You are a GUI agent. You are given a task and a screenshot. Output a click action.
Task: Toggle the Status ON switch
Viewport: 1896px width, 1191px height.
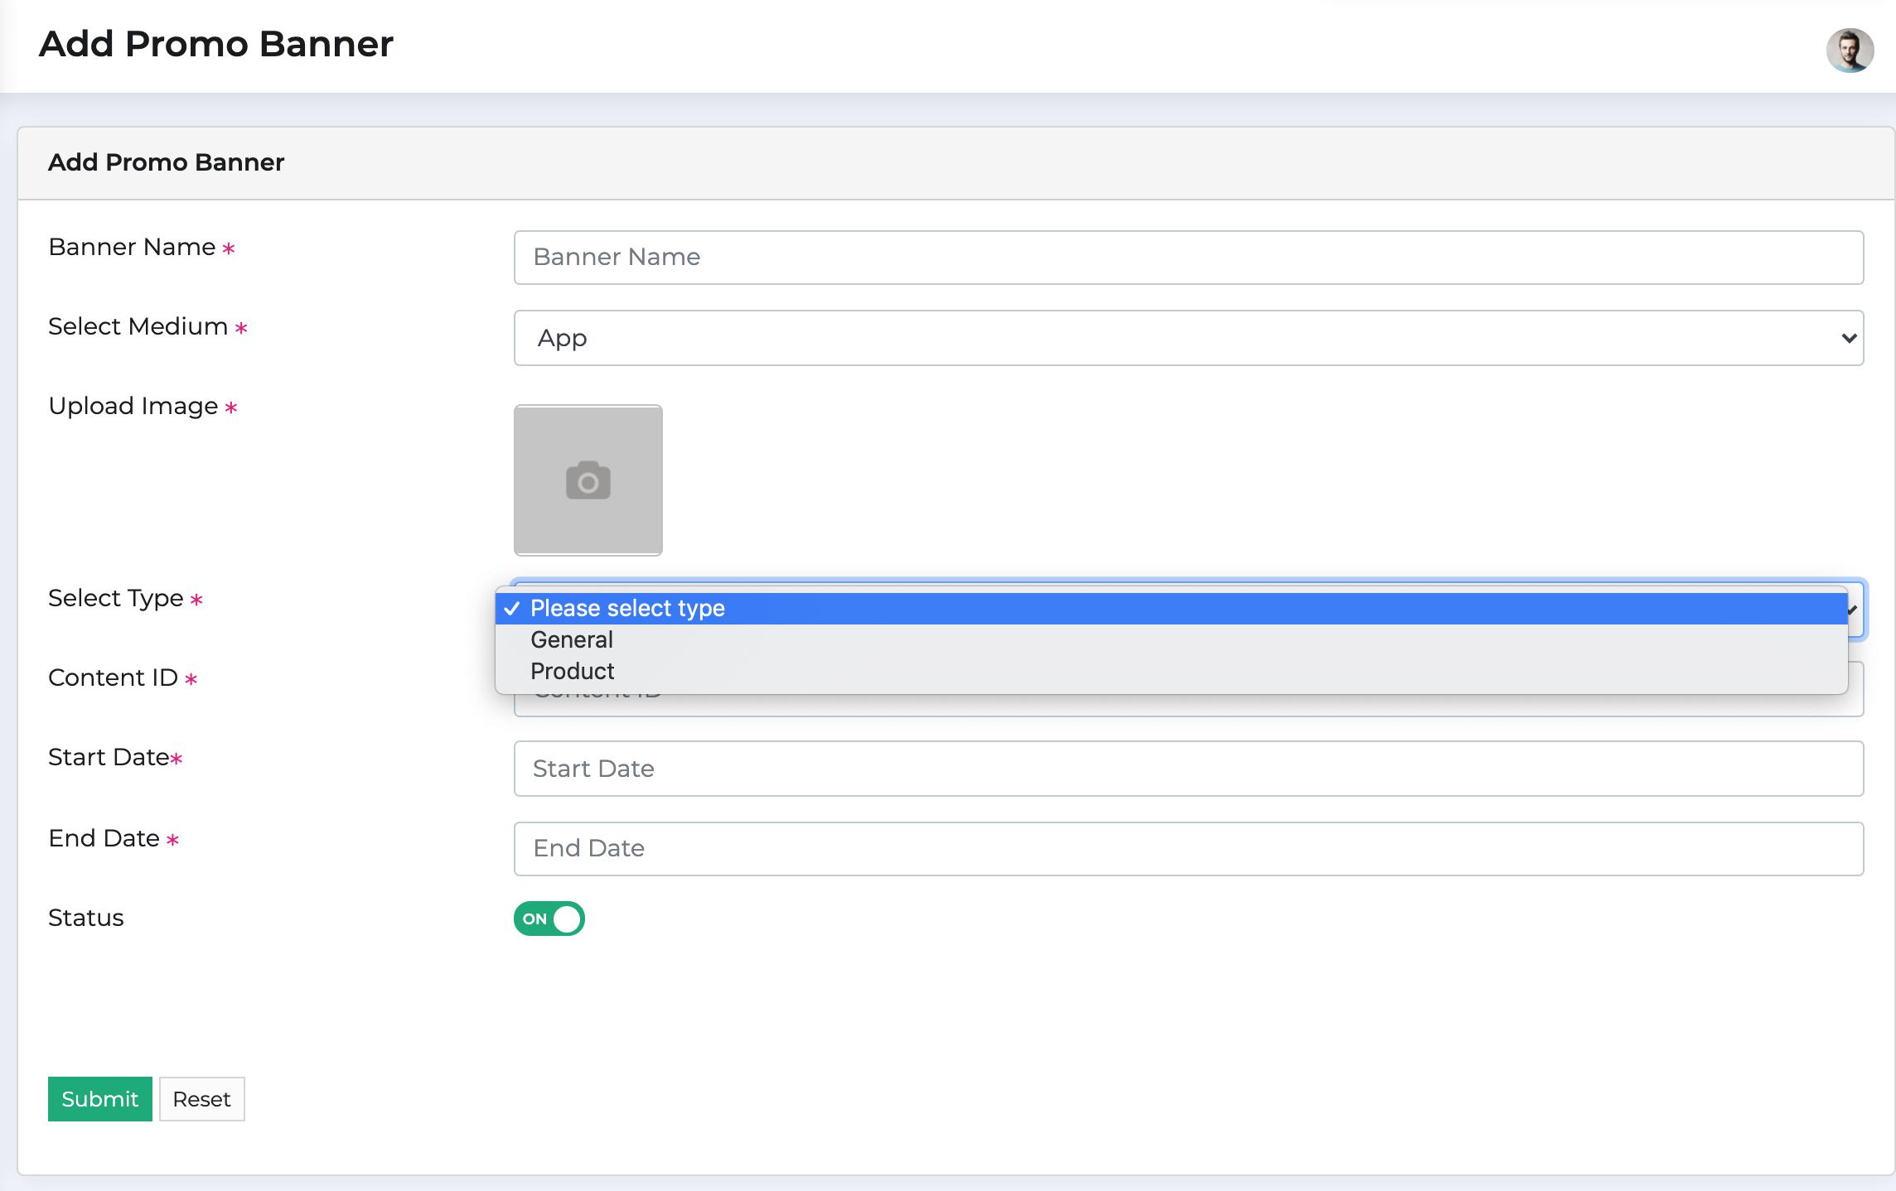tap(549, 919)
